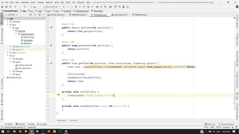Open the Navigate menu
Image resolution: width=239 pixels, height=134 pixels.
pyautogui.click(x=25, y=2)
